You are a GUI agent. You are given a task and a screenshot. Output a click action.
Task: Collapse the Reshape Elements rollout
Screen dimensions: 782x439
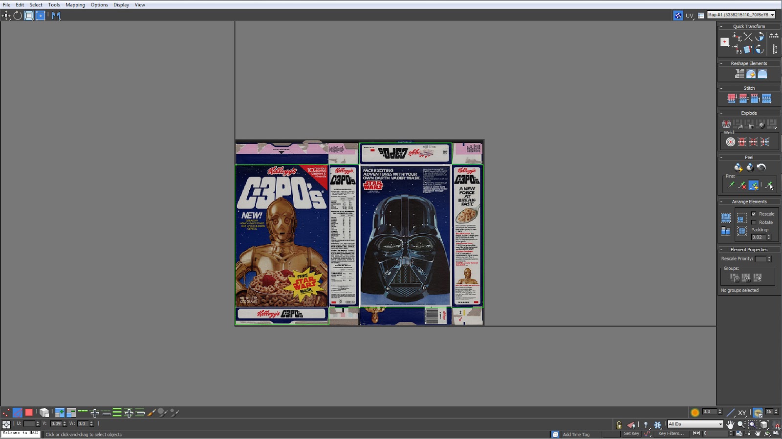tap(721, 63)
